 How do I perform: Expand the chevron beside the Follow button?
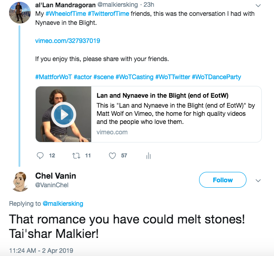pyautogui.click(x=258, y=180)
